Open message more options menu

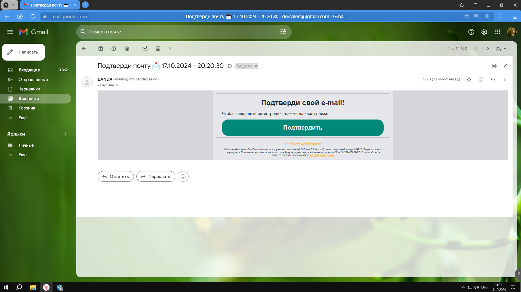(x=505, y=79)
